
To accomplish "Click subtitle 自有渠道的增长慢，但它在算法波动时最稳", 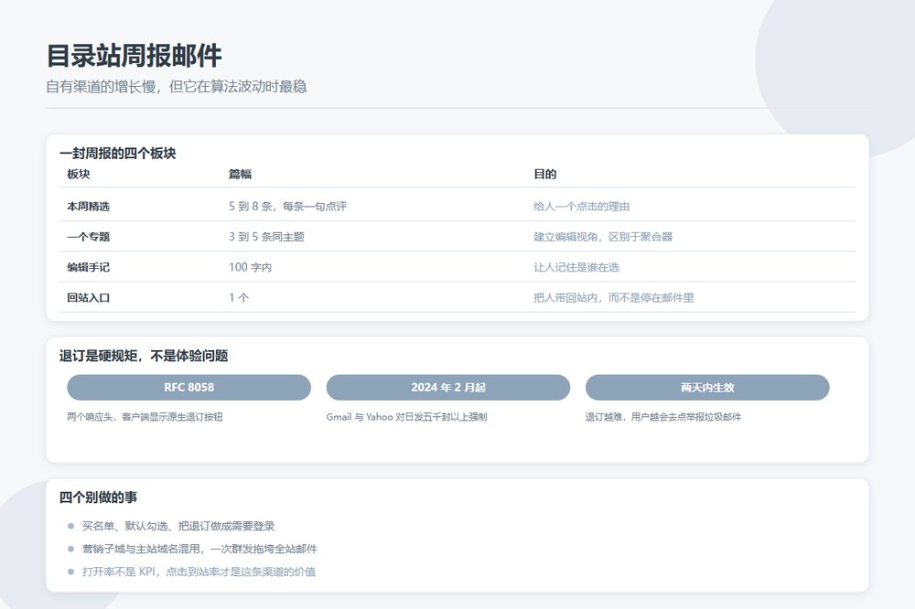I will pos(177,87).
